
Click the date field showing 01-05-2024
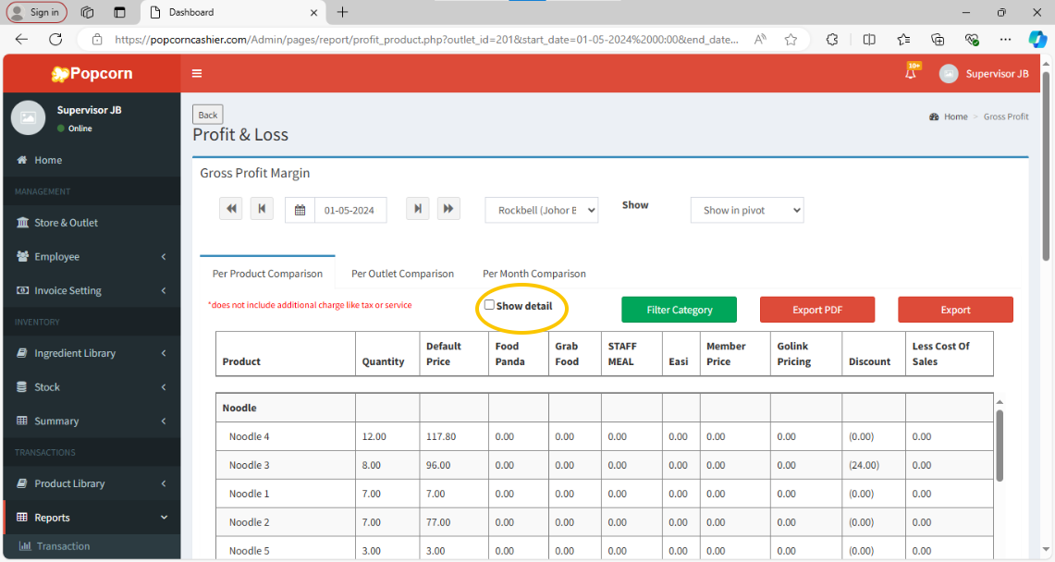point(350,211)
